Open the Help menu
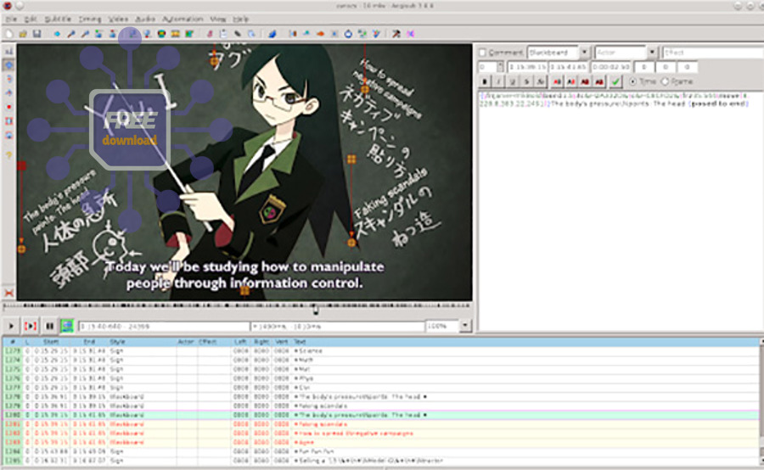Image resolution: width=764 pixels, height=470 pixels. pyautogui.click(x=241, y=19)
